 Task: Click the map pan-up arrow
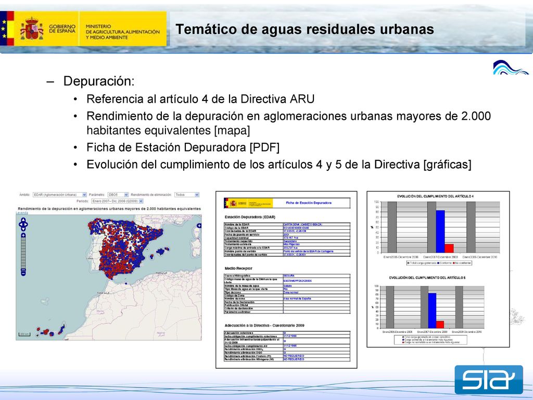click(23, 220)
